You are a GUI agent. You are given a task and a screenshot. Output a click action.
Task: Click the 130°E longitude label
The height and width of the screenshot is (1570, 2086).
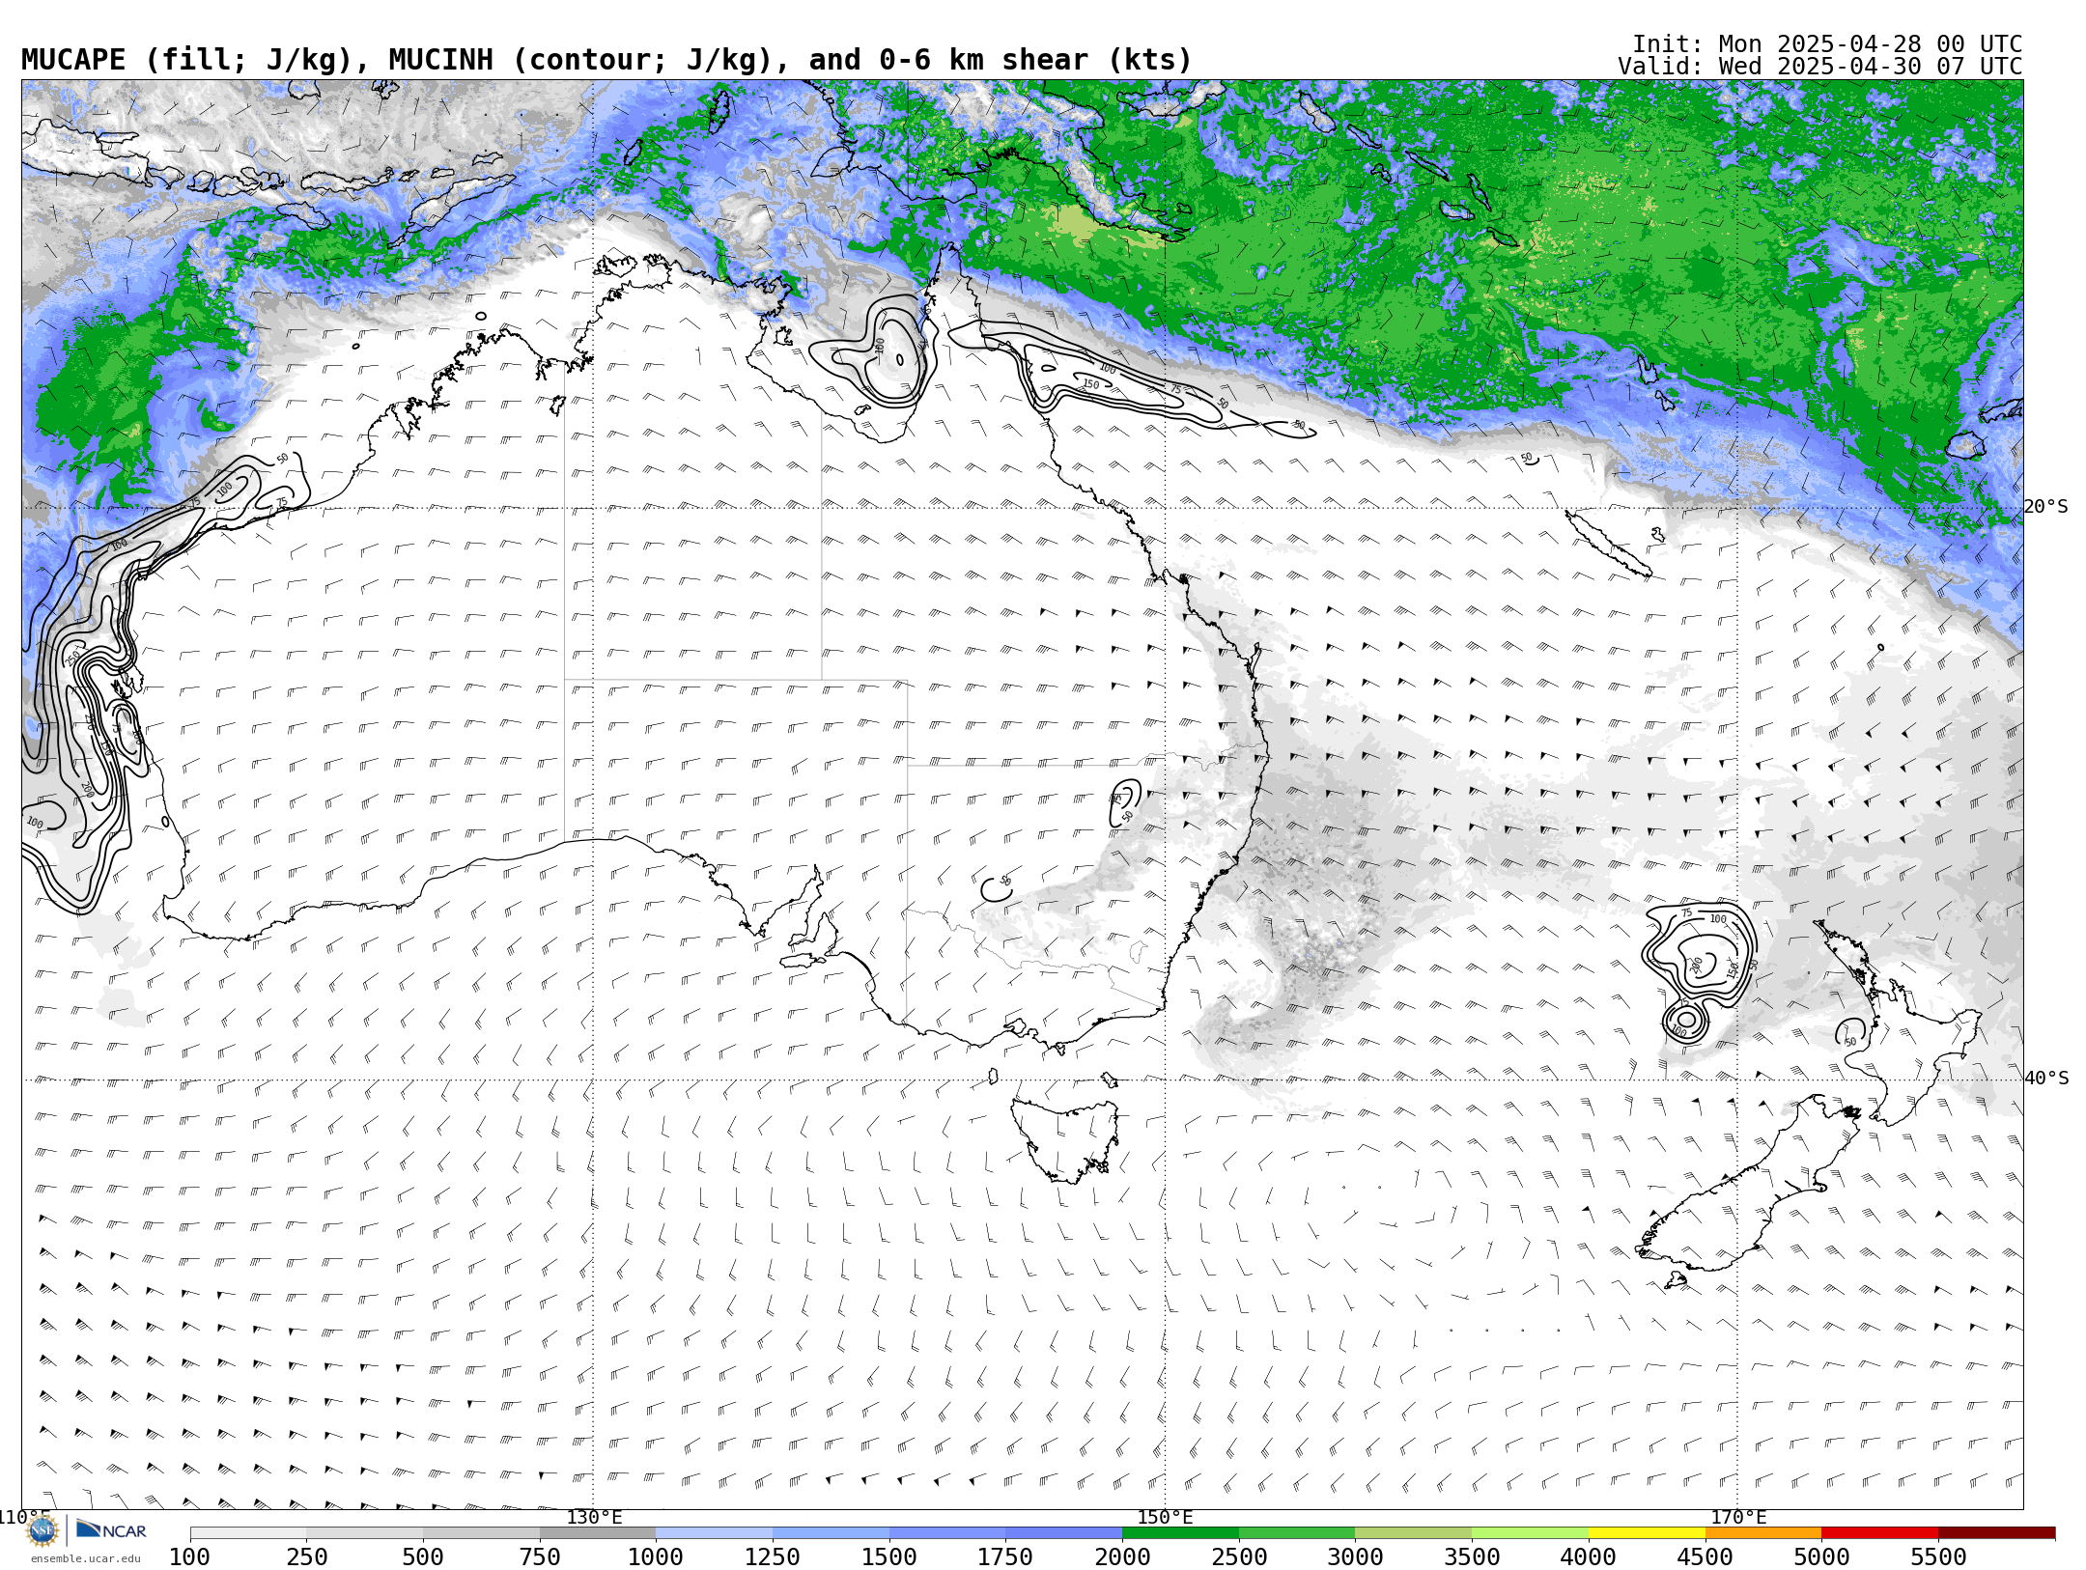594,1517
